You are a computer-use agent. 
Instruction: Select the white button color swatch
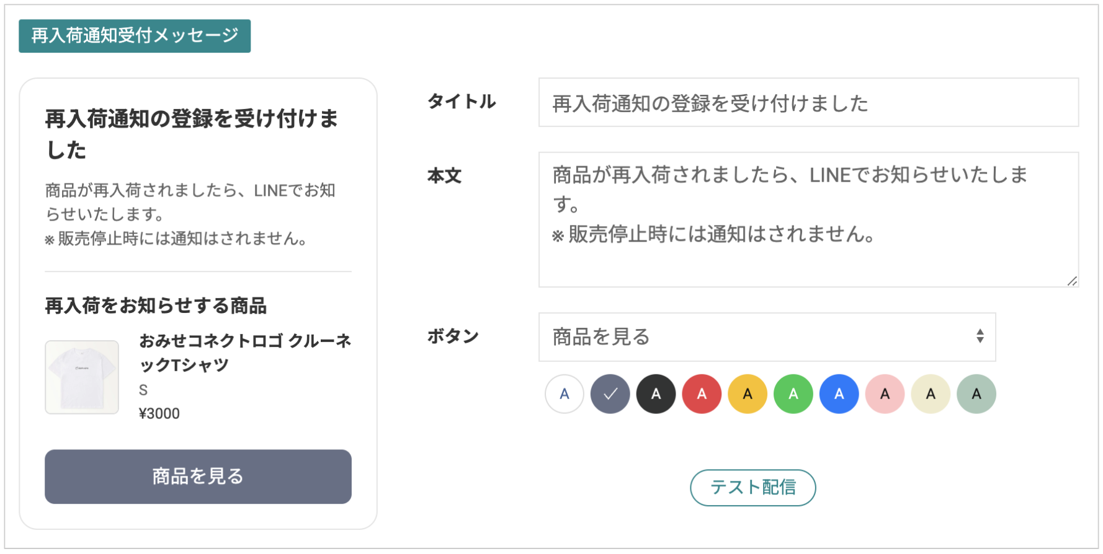[564, 394]
